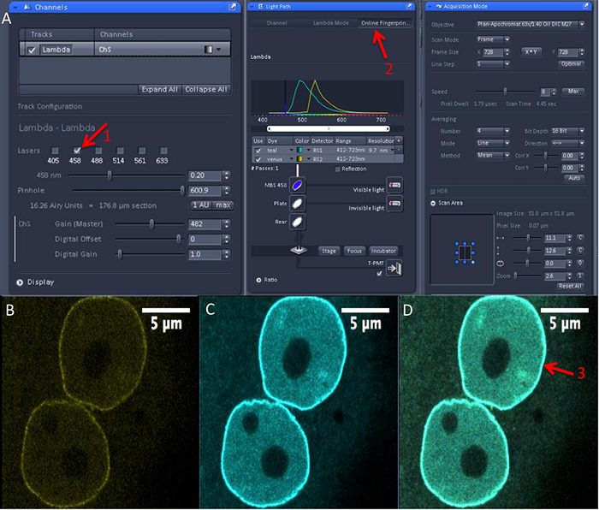Viewport: 599px width, 510px height.
Task: Uncheck the Lambda track checkbox
Action: click(x=32, y=50)
